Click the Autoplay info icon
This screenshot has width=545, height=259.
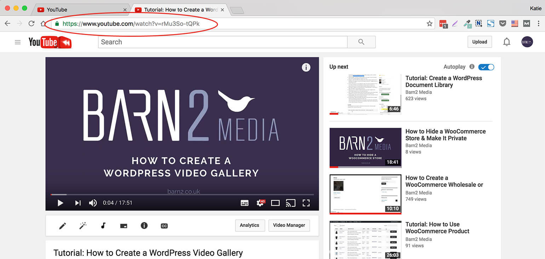tap(472, 67)
